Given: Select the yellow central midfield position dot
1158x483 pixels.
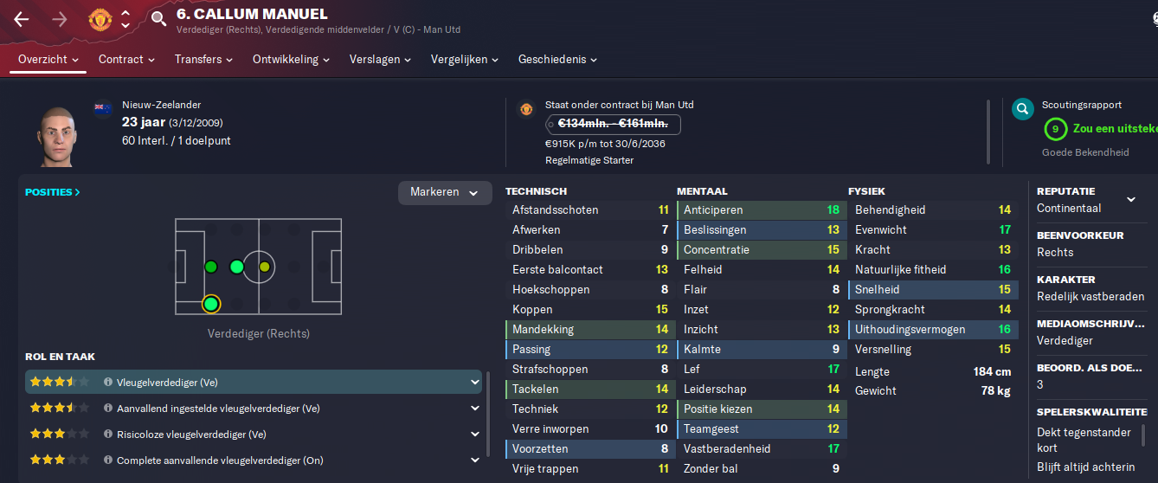Looking at the screenshot, I should click(264, 267).
